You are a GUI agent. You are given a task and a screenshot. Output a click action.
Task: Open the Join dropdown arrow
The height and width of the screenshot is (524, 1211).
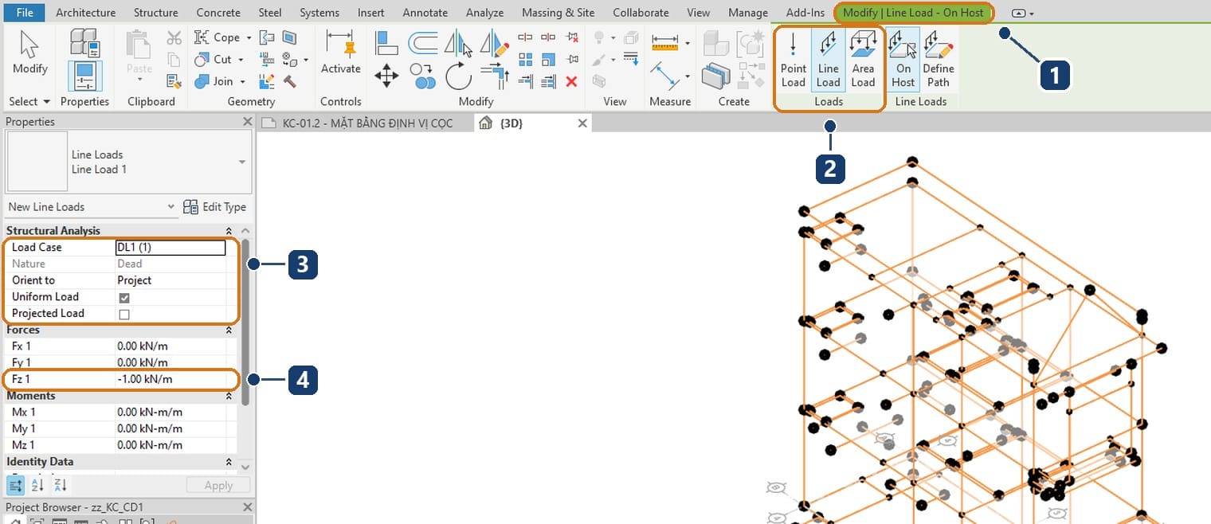click(242, 81)
